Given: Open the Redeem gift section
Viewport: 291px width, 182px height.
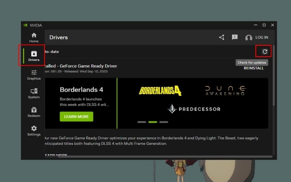Looking at the screenshot, I should click(34, 112).
